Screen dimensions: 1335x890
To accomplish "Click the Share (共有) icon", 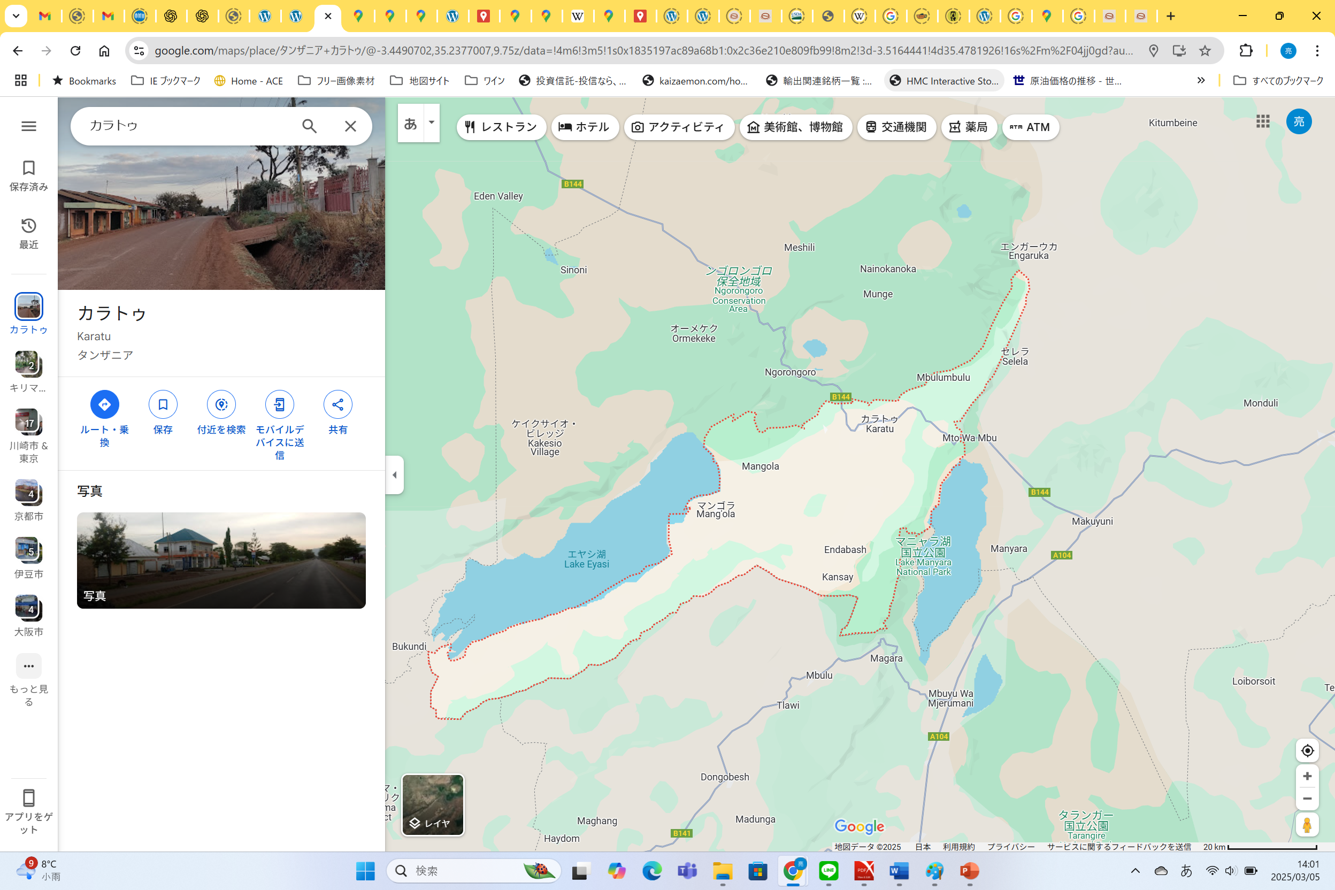I will click(337, 404).
